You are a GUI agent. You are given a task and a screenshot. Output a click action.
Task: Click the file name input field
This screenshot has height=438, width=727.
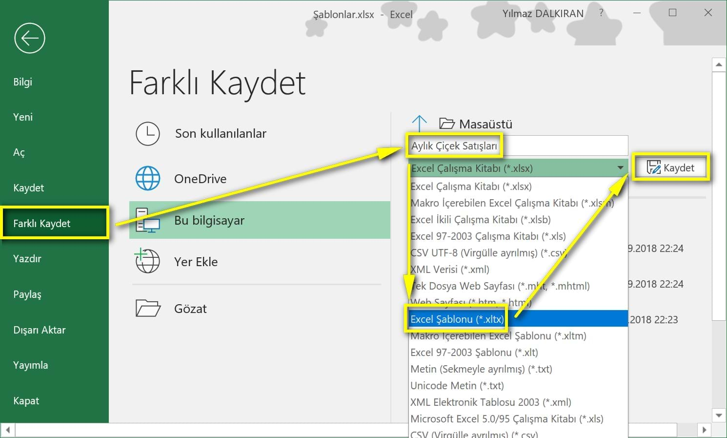(518, 146)
